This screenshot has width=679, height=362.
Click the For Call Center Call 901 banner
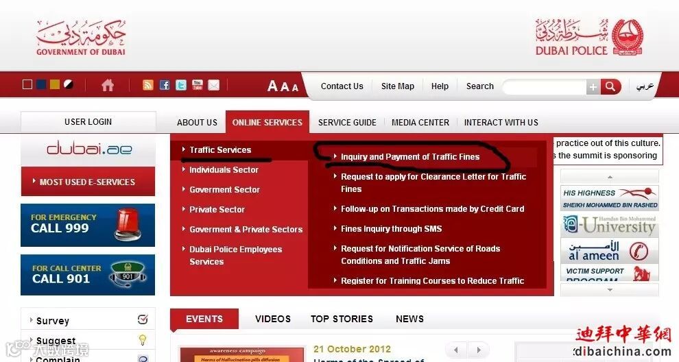point(88,275)
